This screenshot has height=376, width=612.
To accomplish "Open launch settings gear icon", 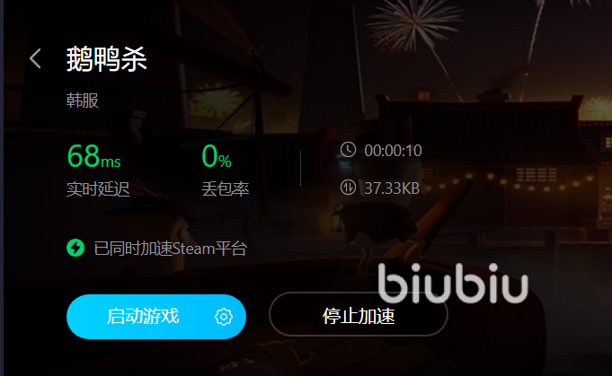I will coord(224,317).
